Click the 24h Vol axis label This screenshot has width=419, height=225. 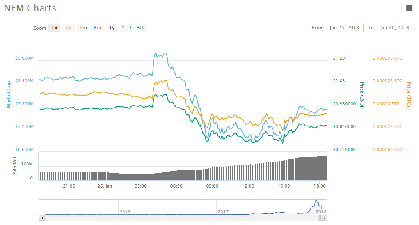point(15,166)
